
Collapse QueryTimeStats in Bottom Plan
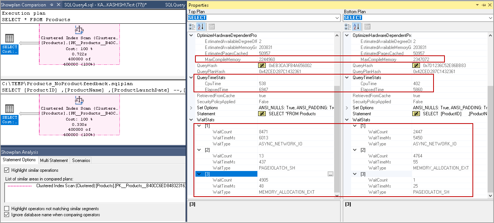click(x=347, y=78)
